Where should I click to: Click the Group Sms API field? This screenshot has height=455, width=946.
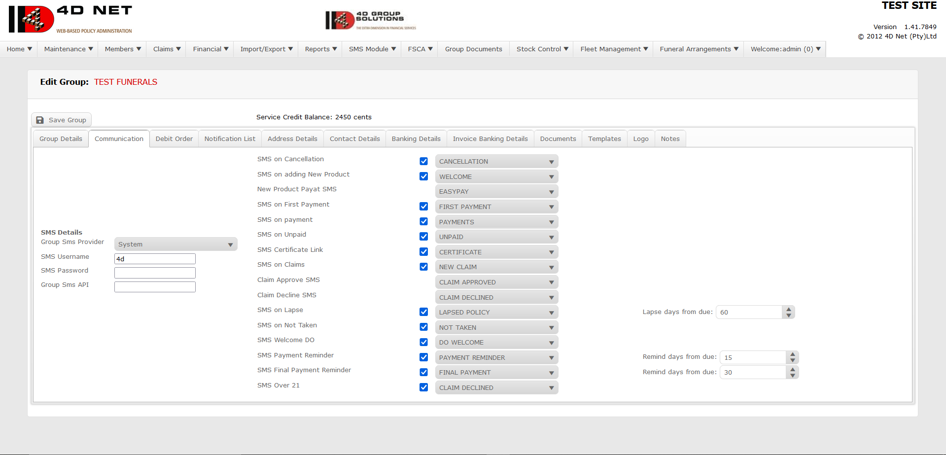pos(155,287)
